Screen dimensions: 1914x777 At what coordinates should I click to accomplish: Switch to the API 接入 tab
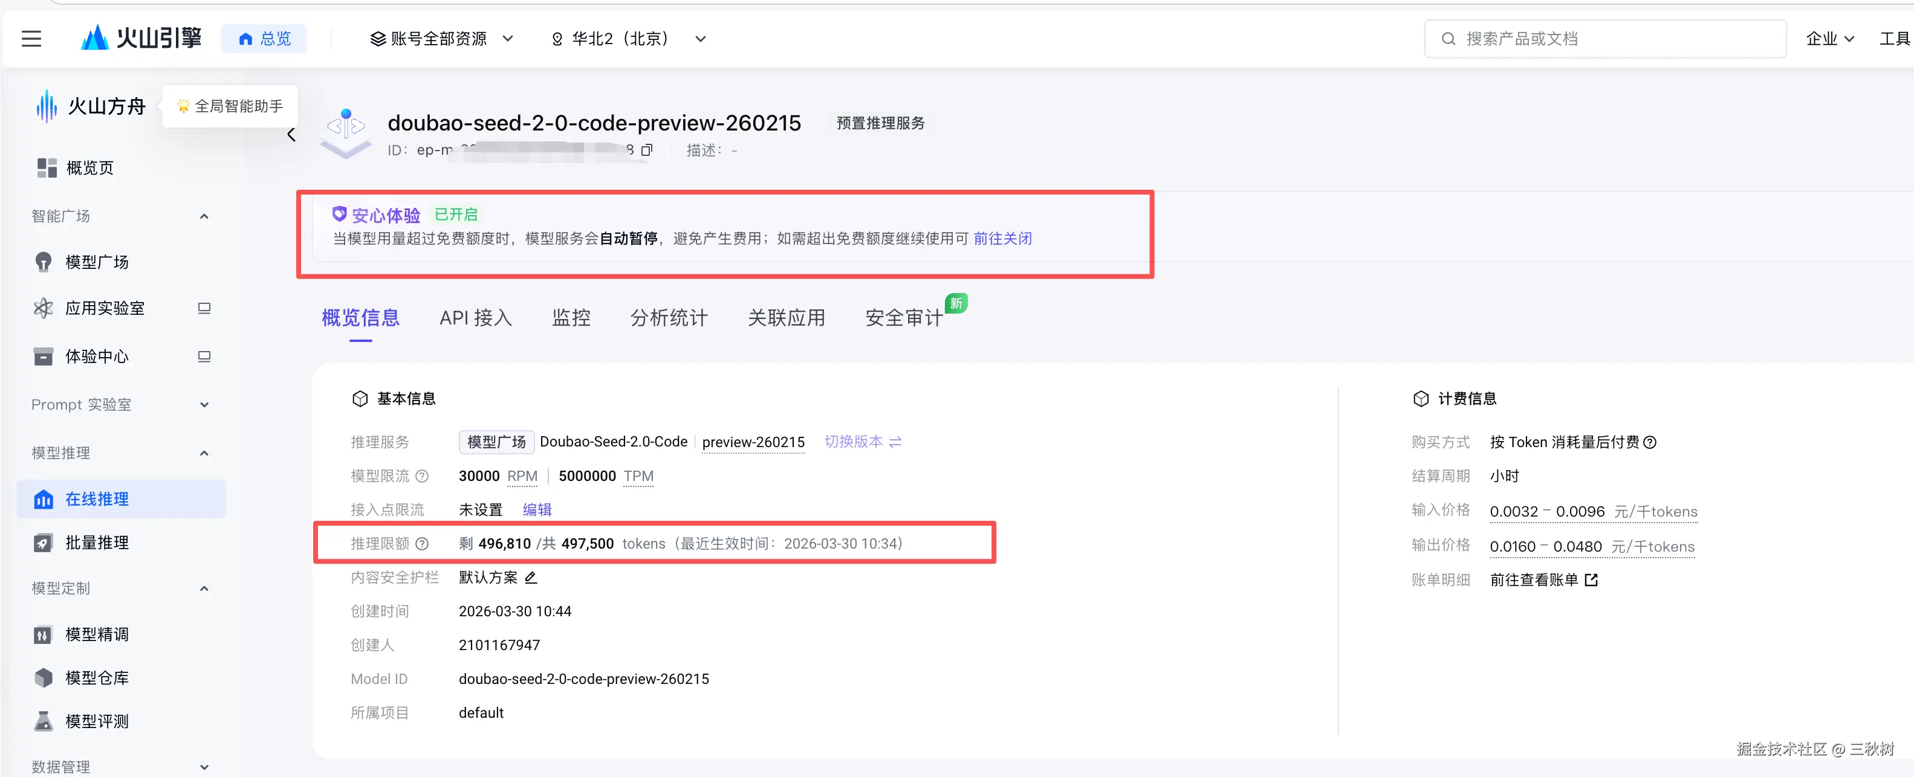coord(476,318)
